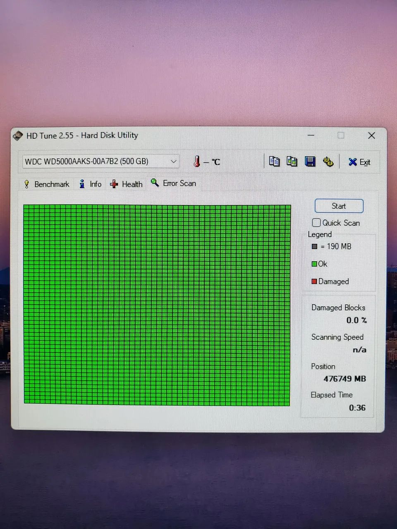Select the Error Scan tab
The image size is (397, 529).
(x=174, y=183)
